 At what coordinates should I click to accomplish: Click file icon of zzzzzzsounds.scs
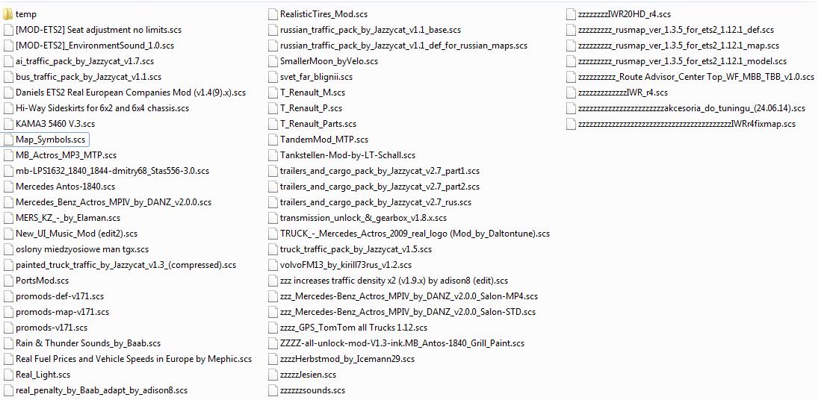[273, 390]
